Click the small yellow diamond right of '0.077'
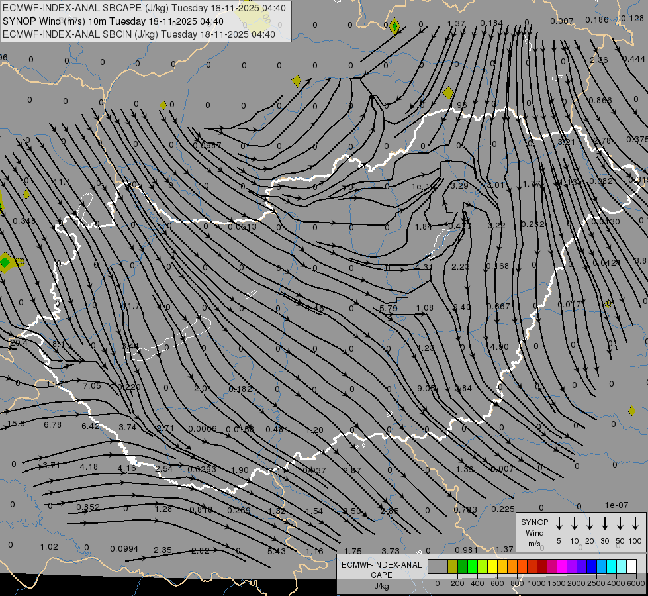 tap(608, 304)
